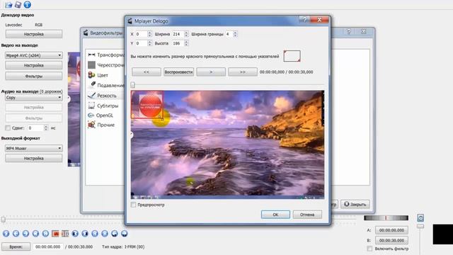Set selection end with marker B icon
453x255 pixels.
tap(65, 234)
